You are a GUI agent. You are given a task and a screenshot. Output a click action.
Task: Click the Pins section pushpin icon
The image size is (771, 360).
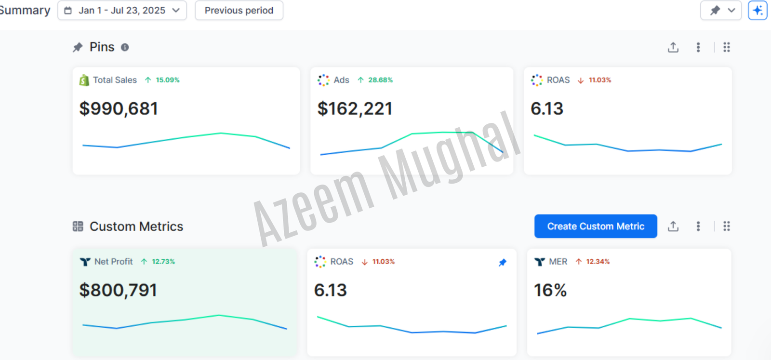tap(78, 47)
